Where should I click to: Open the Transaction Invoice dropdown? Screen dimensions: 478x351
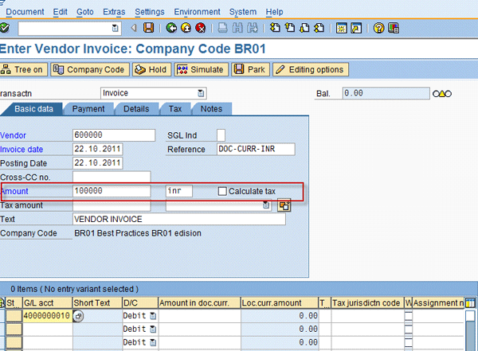[x=201, y=93]
